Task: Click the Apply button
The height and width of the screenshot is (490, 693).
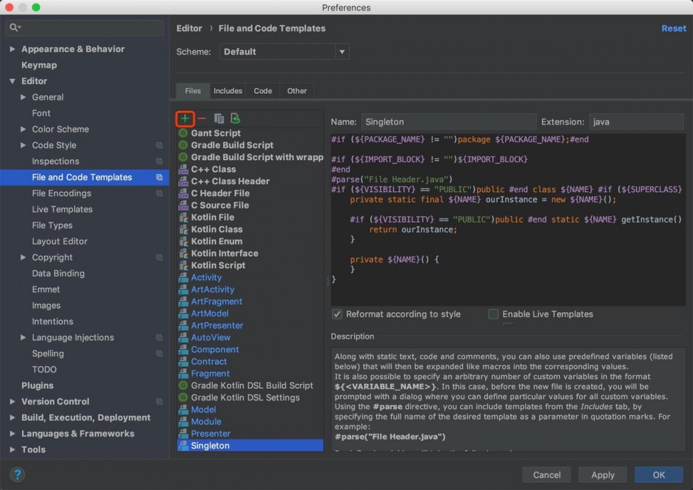Action: tap(602, 475)
